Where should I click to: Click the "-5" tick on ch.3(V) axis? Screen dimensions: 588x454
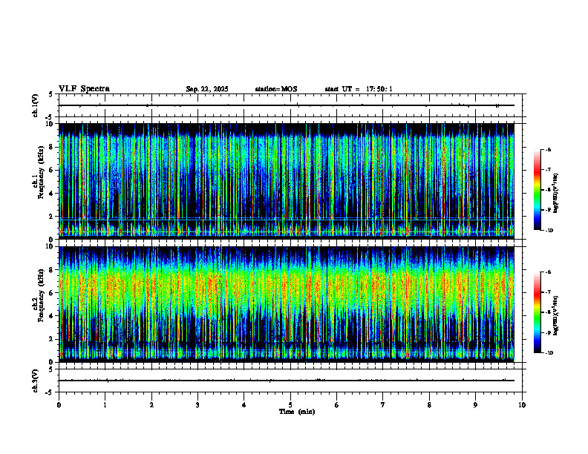[x=50, y=392]
